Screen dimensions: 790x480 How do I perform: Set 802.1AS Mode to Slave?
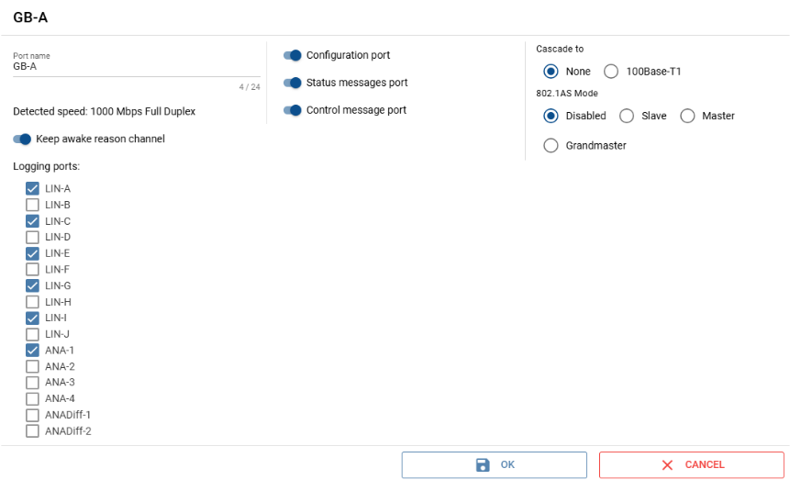tap(628, 116)
